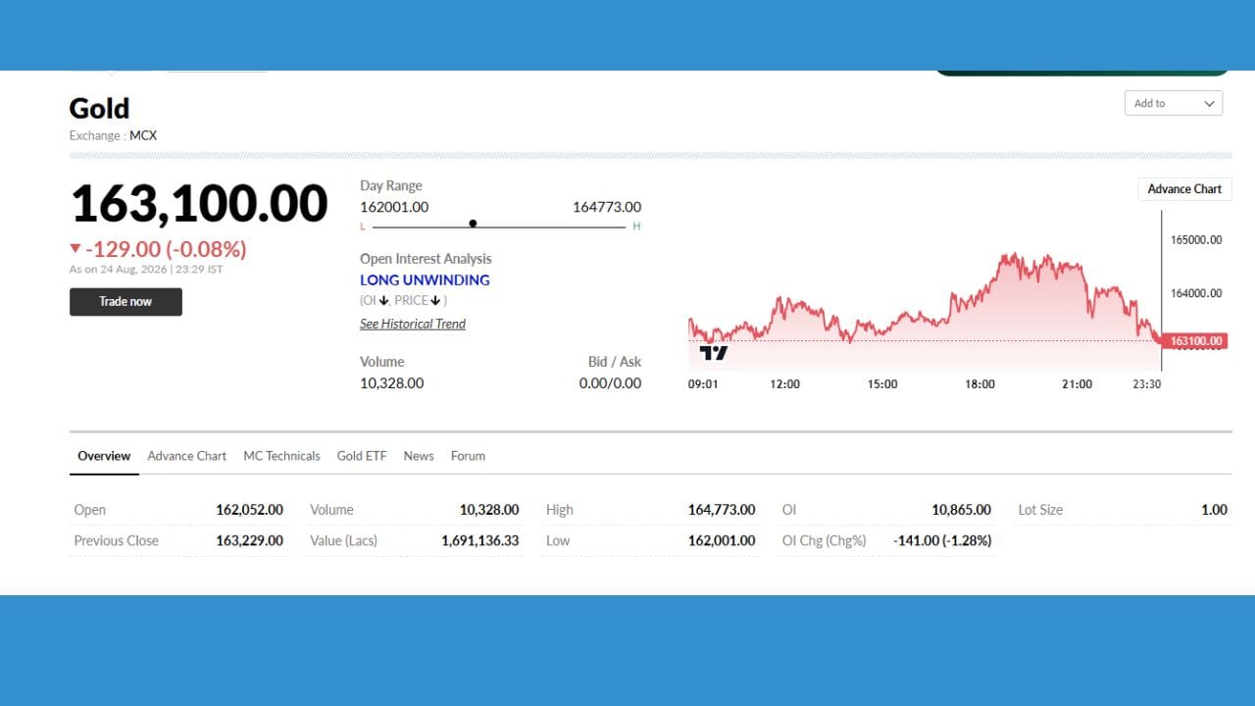Click the Open Interest Analysis heading
This screenshot has height=706, width=1255.
coord(426,259)
